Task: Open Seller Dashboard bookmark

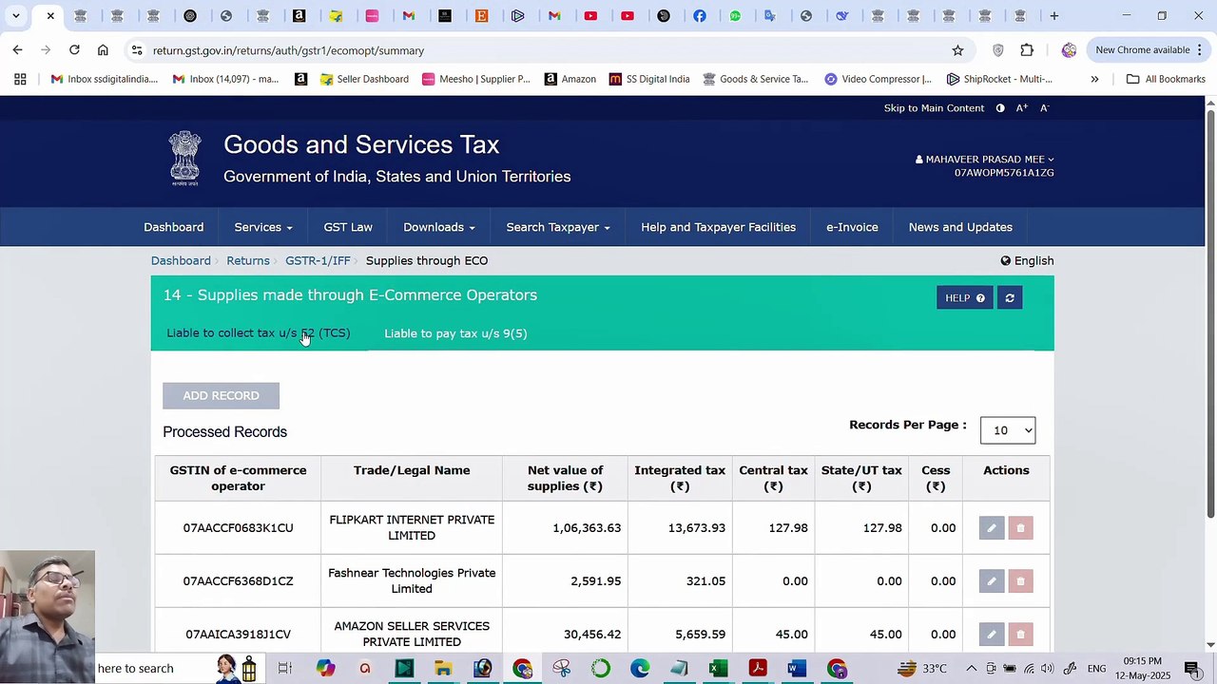Action: click(x=364, y=79)
